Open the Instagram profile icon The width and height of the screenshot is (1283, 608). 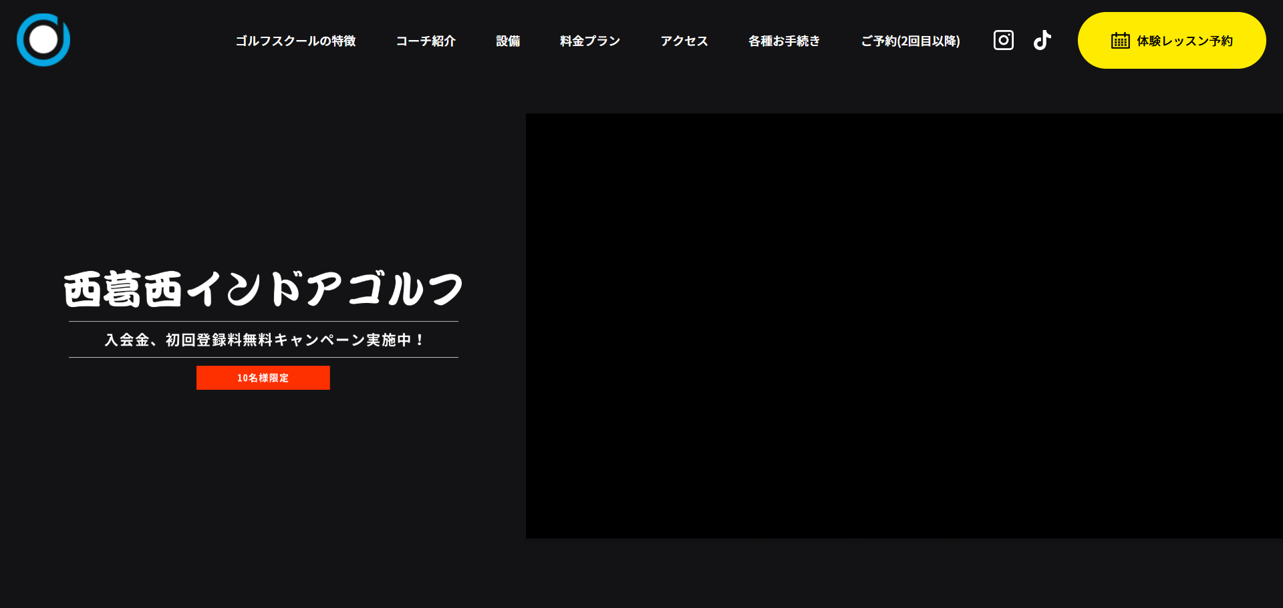1003,41
